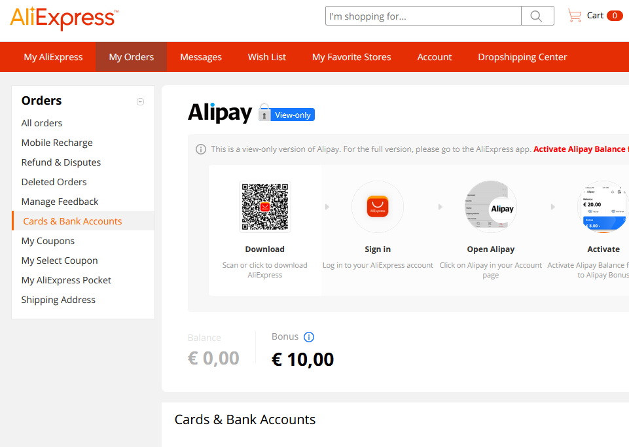Click the AliExpress app Sign in icon
This screenshot has height=447, width=629.
click(x=378, y=207)
